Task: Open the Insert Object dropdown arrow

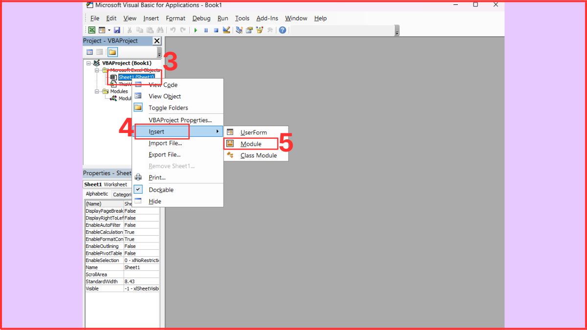Action: click(109, 30)
